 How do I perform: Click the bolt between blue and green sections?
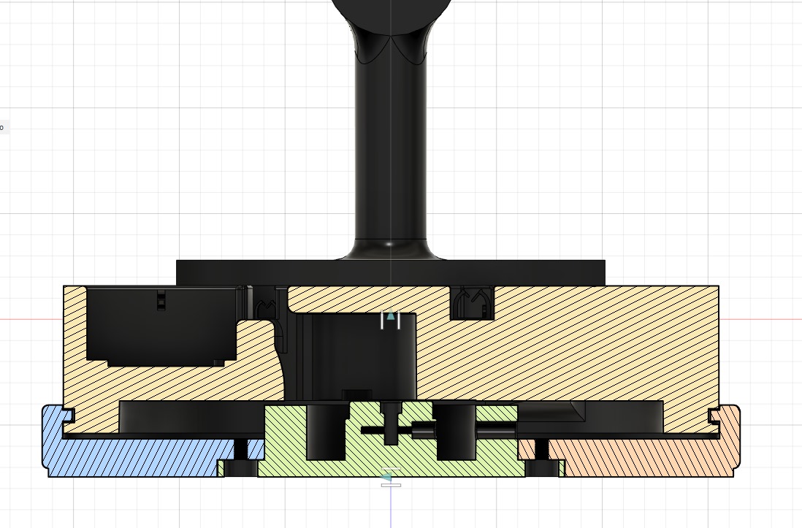pos(239,457)
